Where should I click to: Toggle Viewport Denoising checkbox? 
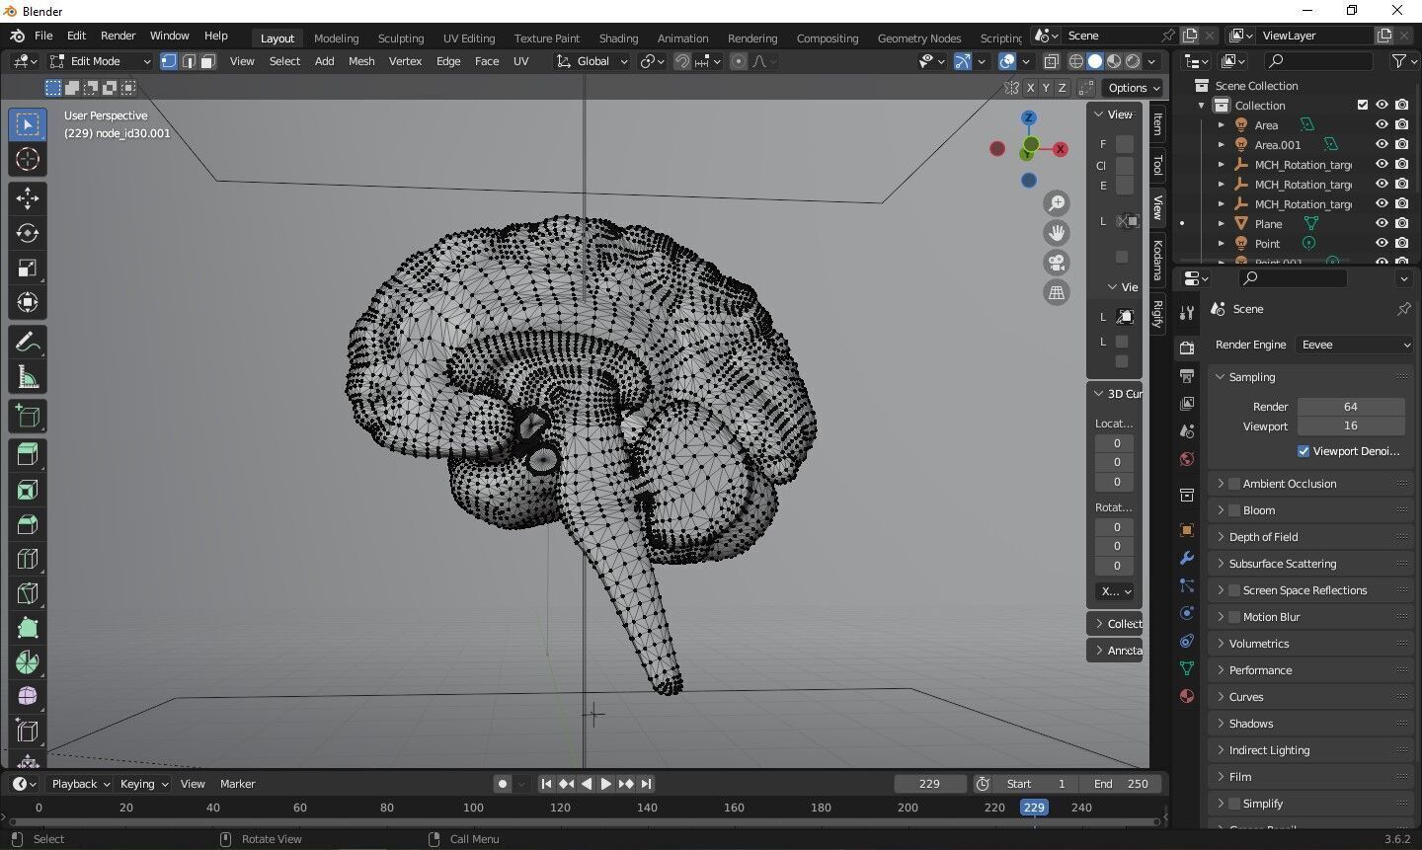point(1303,451)
